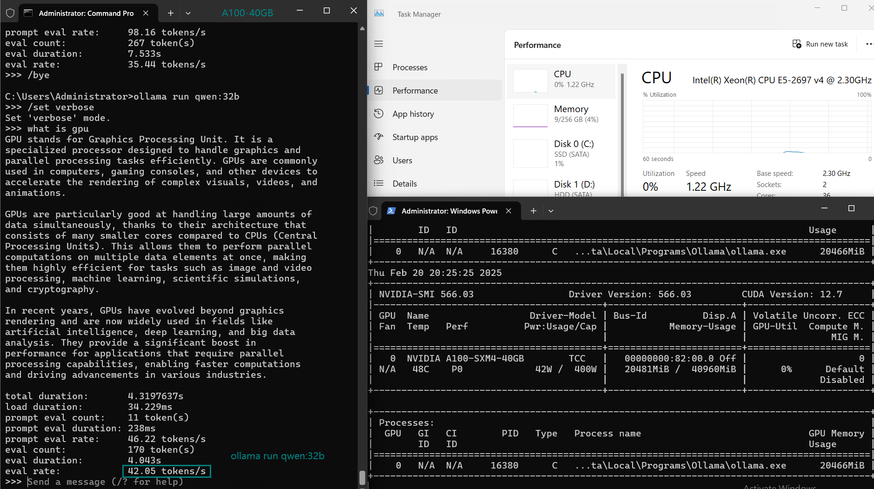Click the Command Prompt scrollbar thumb
This screenshot has width=874, height=489.
tap(362, 478)
